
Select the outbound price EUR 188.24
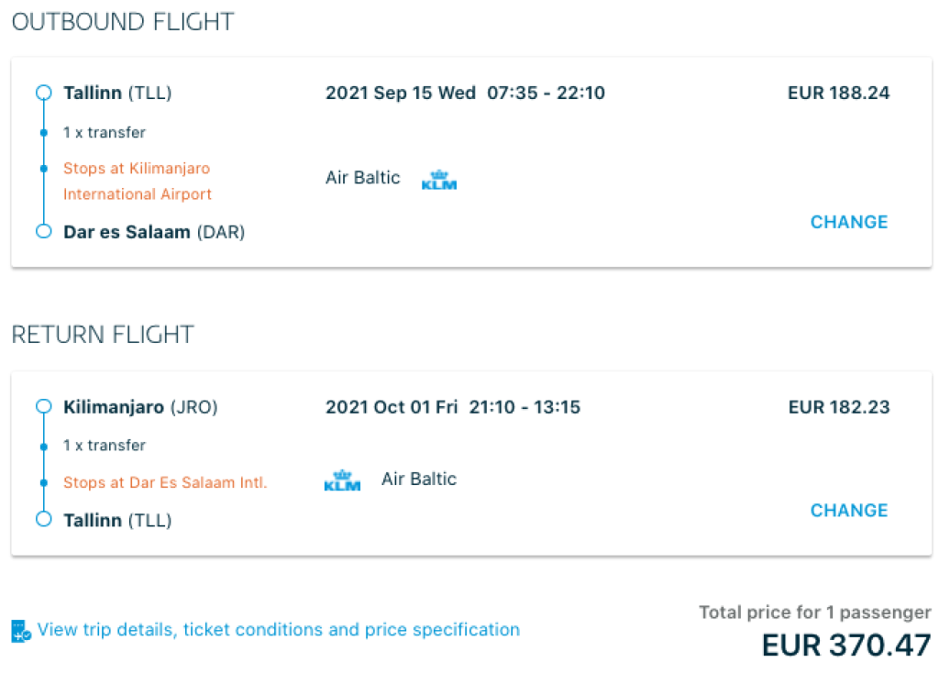click(838, 93)
